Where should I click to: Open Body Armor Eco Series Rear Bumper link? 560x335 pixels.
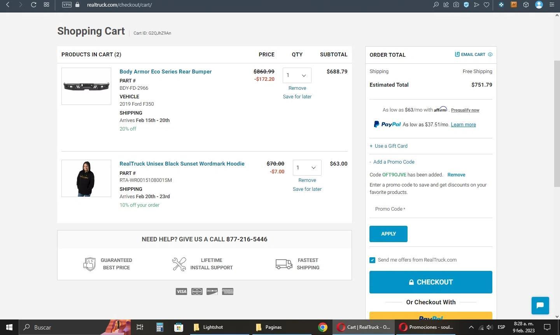[x=166, y=72]
